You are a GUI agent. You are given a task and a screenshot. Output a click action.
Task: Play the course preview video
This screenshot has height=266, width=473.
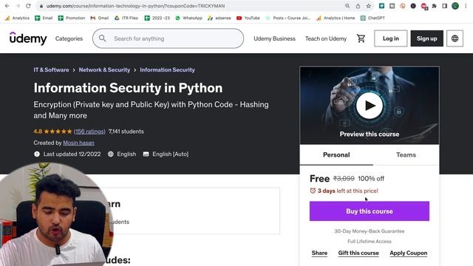pos(370,106)
